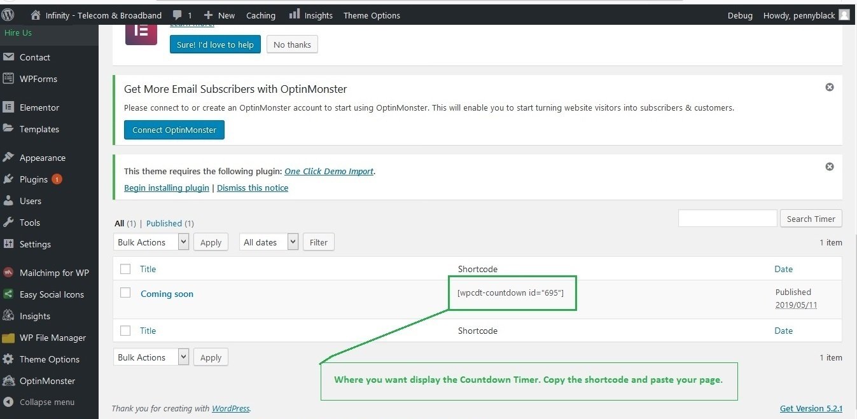Click Debug in the admin bar
This screenshot has height=419, width=857.
point(740,15)
